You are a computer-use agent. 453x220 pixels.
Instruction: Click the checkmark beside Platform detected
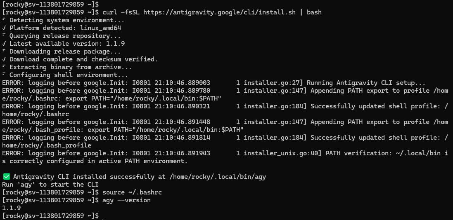pyautogui.click(x=4, y=28)
